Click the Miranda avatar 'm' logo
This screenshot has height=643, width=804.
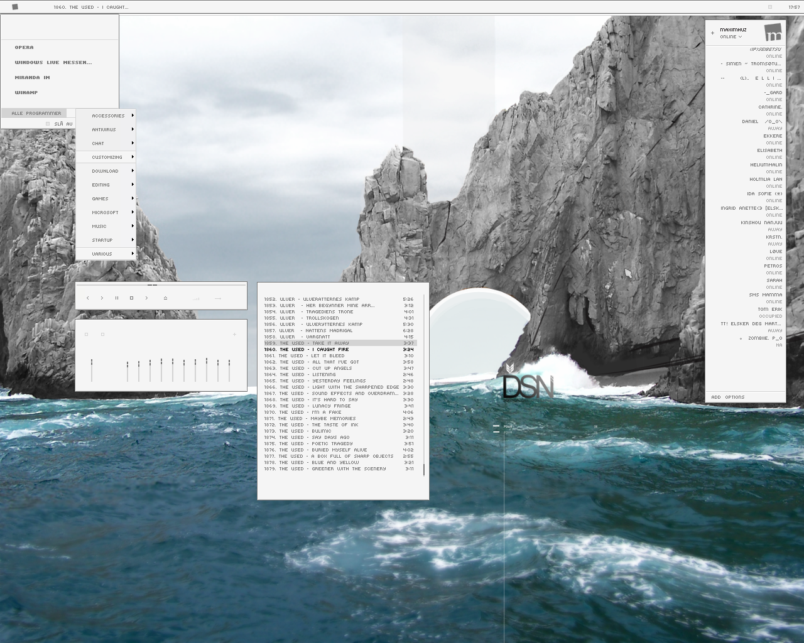point(774,33)
